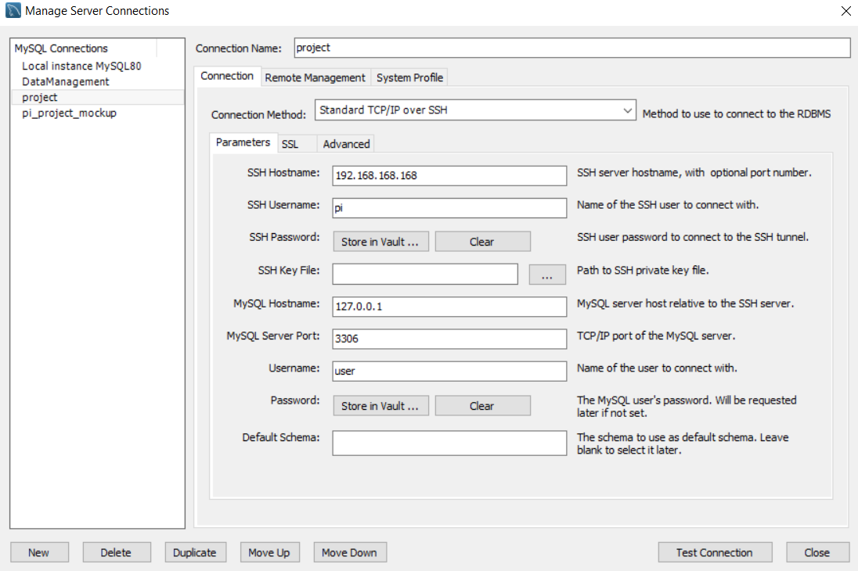Viewport: 858px width, 571px height.
Task: Click the MySQL Username field containing user
Action: point(449,371)
